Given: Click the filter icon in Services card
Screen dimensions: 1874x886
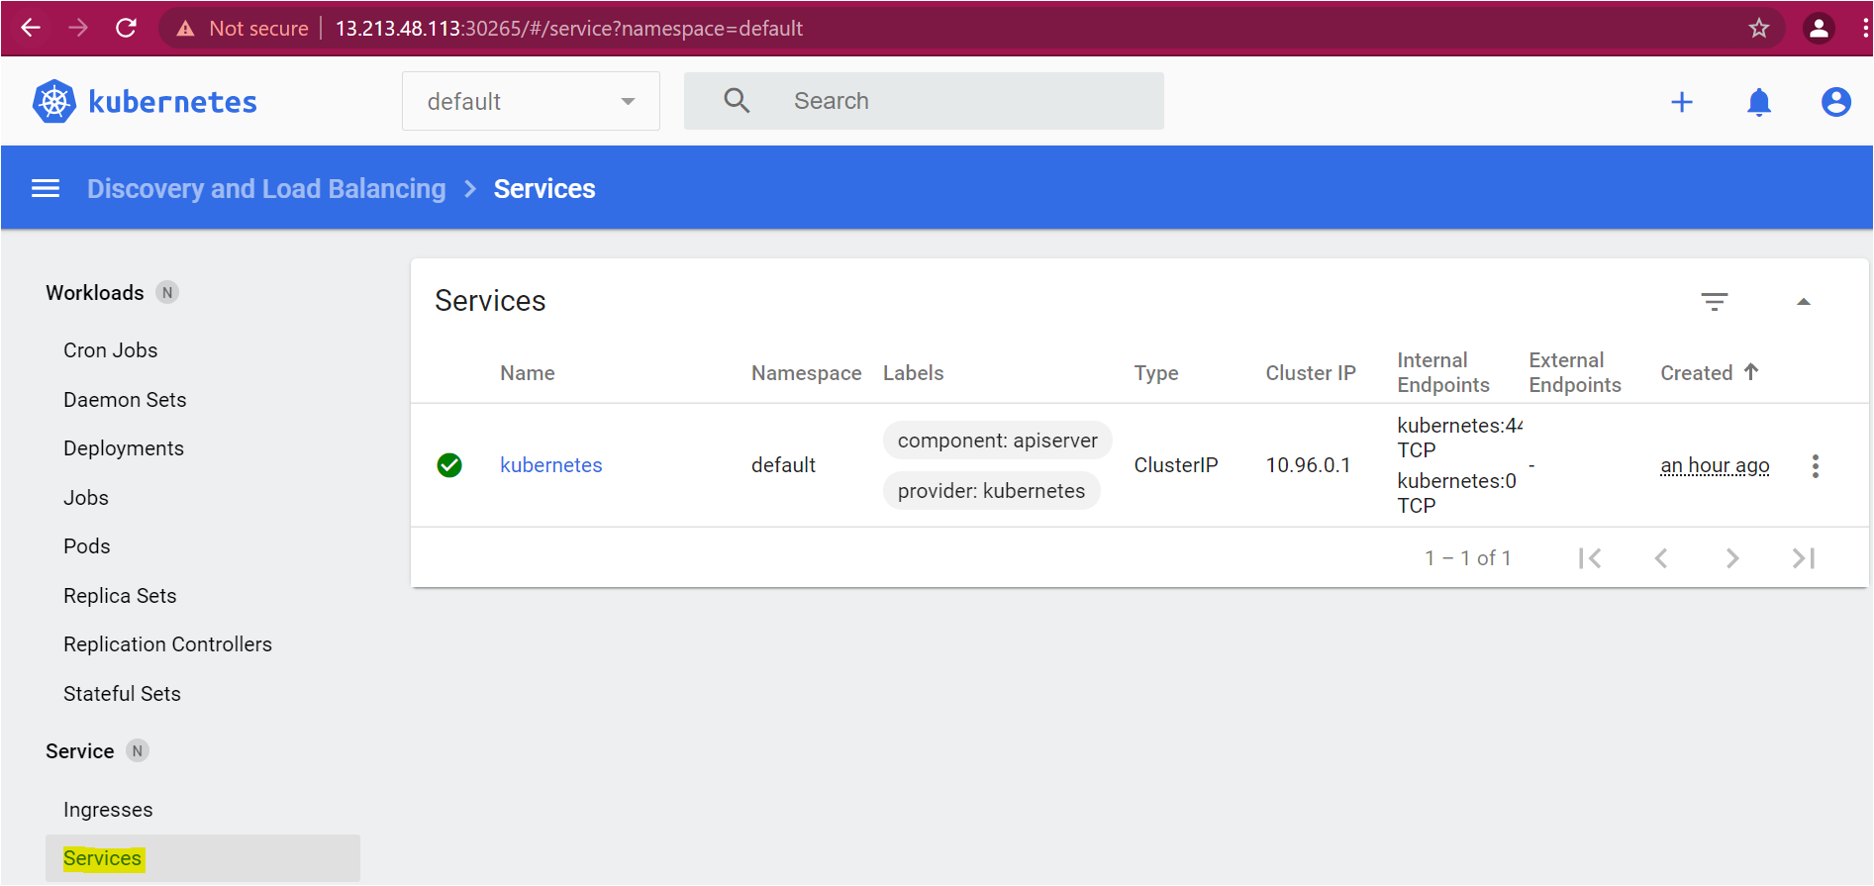Looking at the screenshot, I should coord(1715,302).
